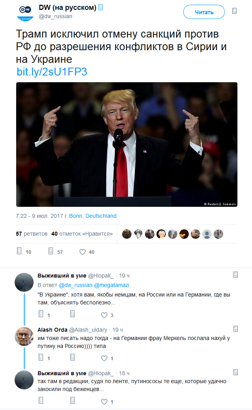Like Alash Orda's reply
Screen dimensions: 252x410
[104, 358]
